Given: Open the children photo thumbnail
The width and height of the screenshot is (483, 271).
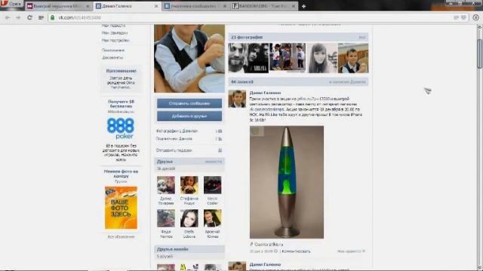Looking at the screenshot, I should click(288, 58).
